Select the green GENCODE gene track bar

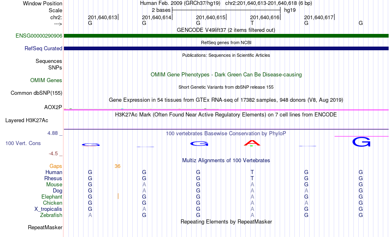coord(226,36)
